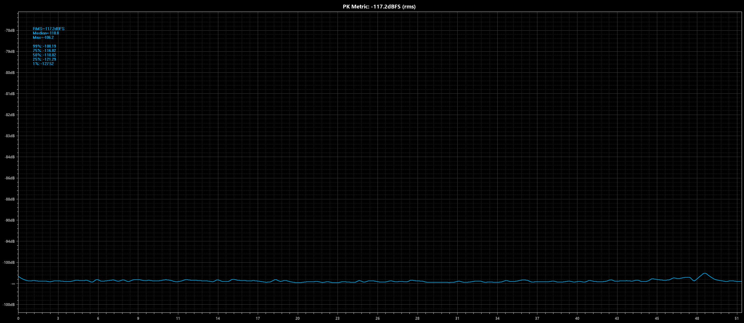Click the "6" x-axis label
The image size is (744, 323).
(98, 318)
